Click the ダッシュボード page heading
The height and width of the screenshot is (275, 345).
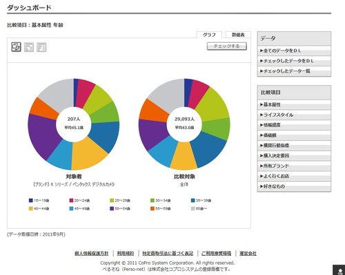[x=29, y=8]
